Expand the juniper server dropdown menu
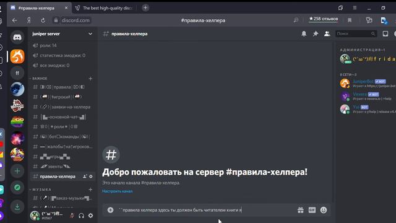 (90, 34)
